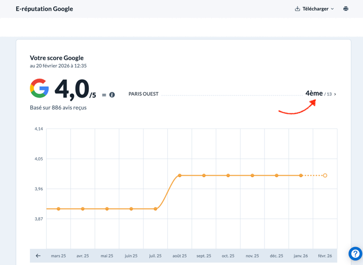This screenshot has height=265, width=363.
Task: Go to earlier months with the left arrow
Action: click(38, 256)
